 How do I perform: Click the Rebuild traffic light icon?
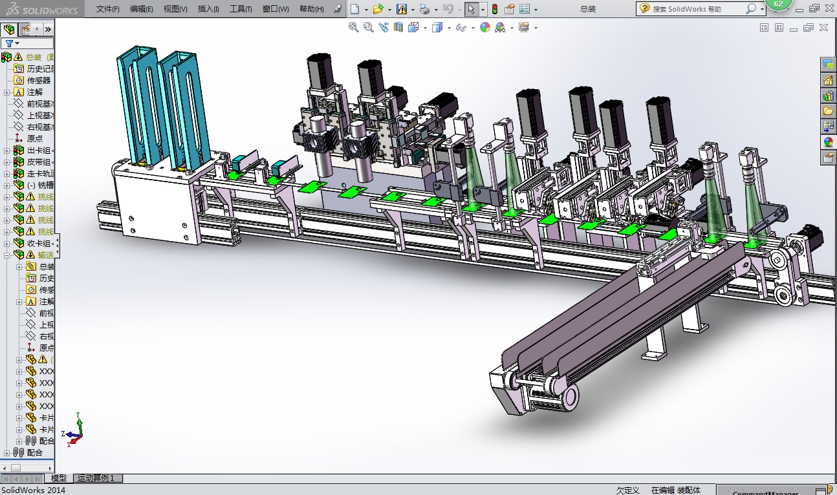(495, 9)
